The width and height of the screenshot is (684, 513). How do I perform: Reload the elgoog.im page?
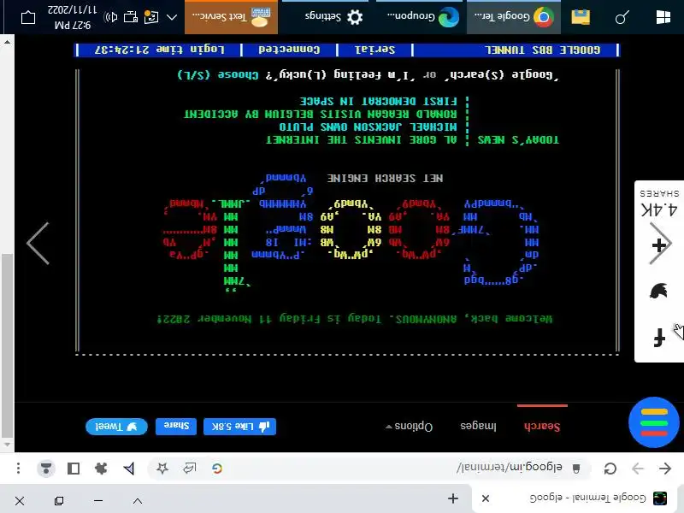pyautogui.click(x=610, y=469)
